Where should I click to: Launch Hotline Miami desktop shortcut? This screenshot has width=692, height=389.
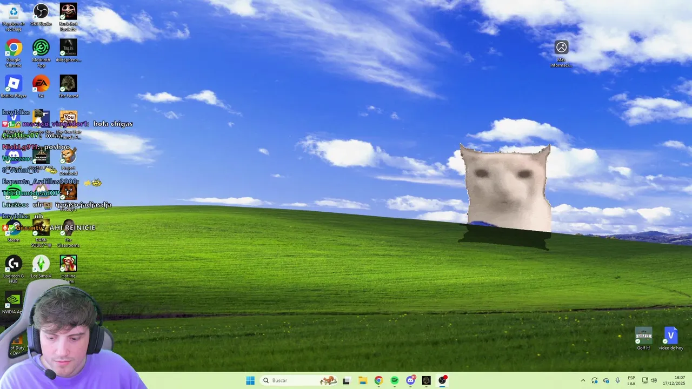[68, 270]
